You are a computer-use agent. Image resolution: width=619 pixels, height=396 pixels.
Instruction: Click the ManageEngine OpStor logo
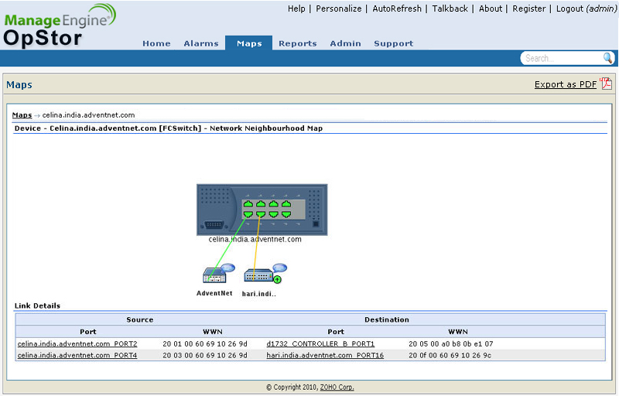tap(60, 26)
